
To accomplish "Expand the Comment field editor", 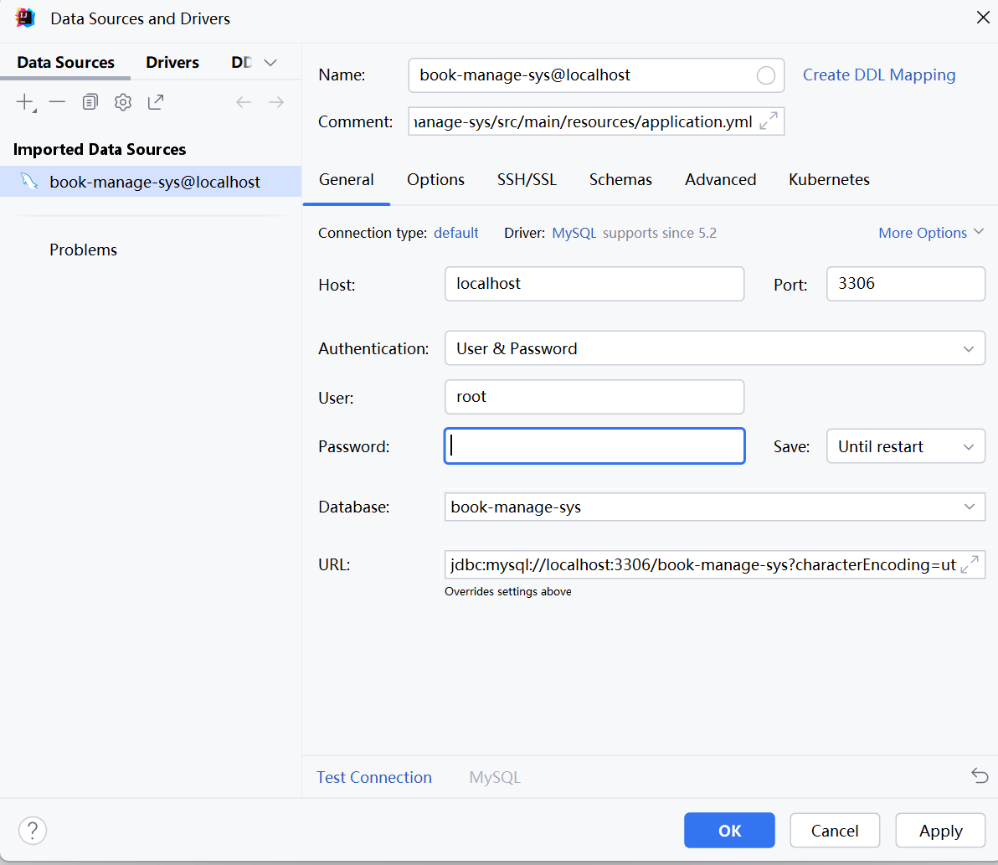I will pos(768,121).
